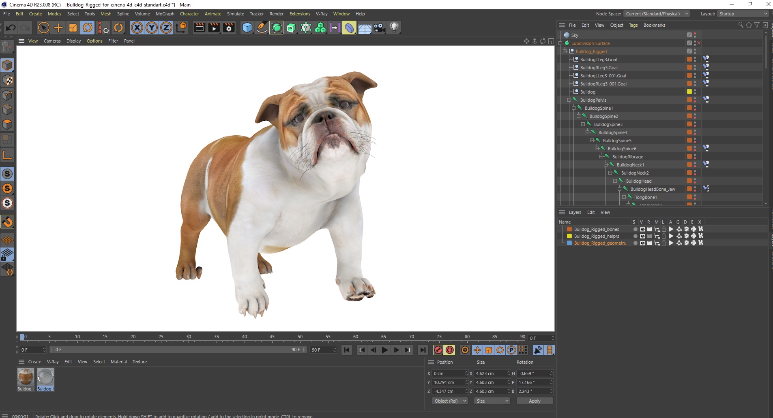The image size is (773, 418).
Task: Open Edit Render Settings icon
Action: coord(229,28)
